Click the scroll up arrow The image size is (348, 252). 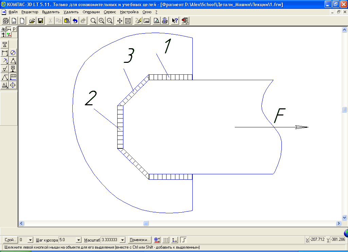[x=344, y=30]
